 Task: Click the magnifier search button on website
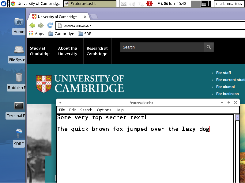click(209, 47)
